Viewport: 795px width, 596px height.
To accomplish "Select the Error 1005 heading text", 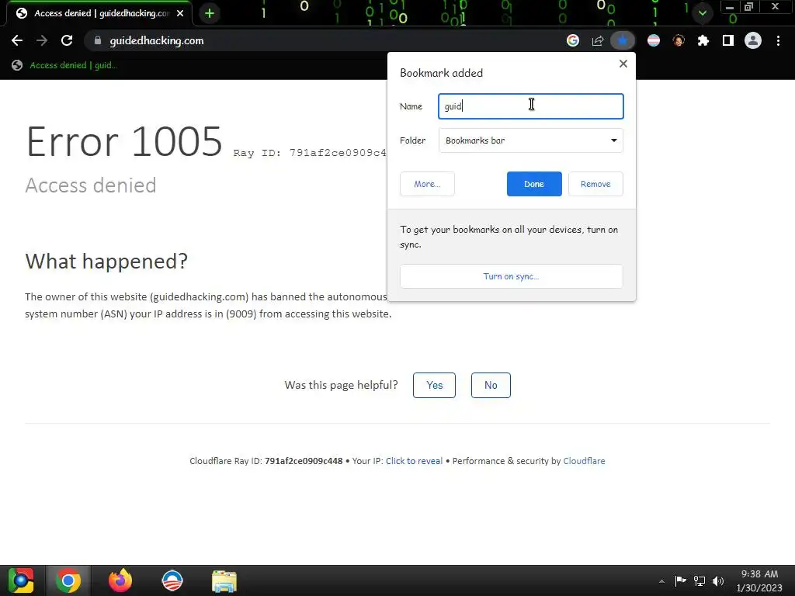I will (x=124, y=141).
